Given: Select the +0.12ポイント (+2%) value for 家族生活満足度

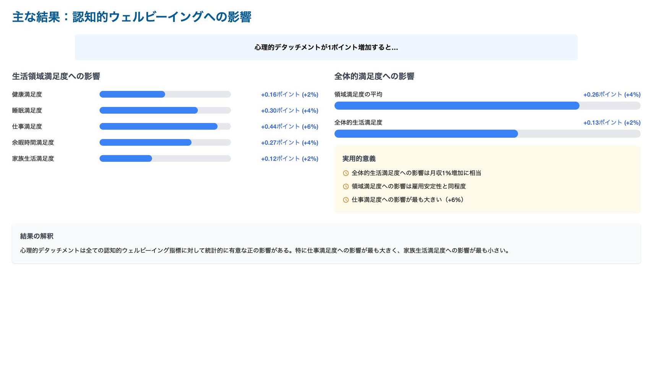Looking at the screenshot, I should tap(289, 159).
